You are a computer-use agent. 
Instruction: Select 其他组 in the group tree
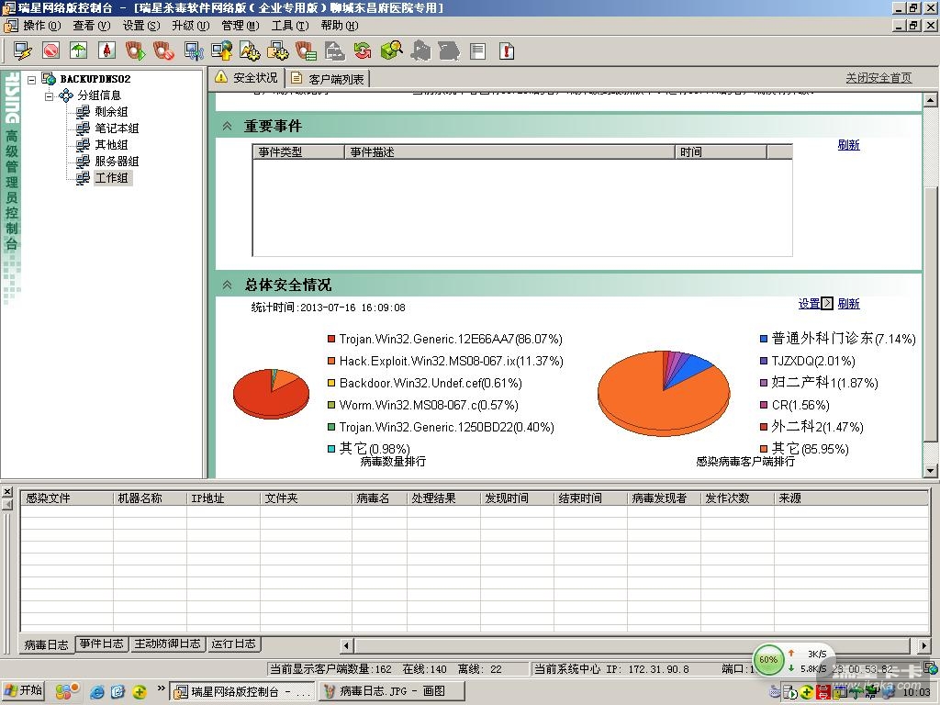click(x=111, y=144)
